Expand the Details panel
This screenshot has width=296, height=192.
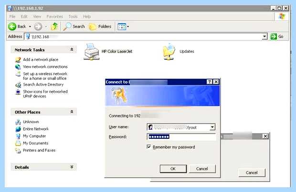pos(72,167)
